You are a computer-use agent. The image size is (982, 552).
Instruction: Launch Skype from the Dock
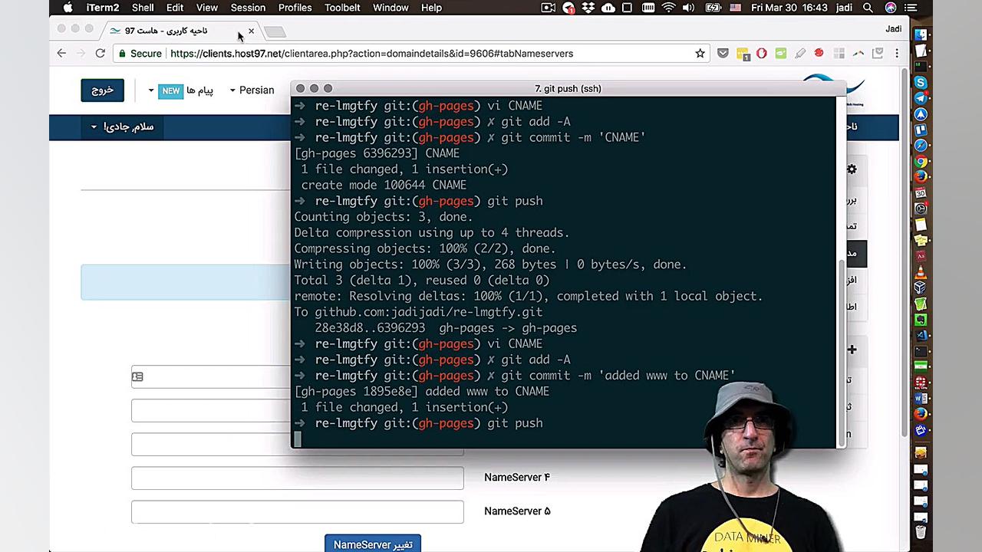click(921, 83)
